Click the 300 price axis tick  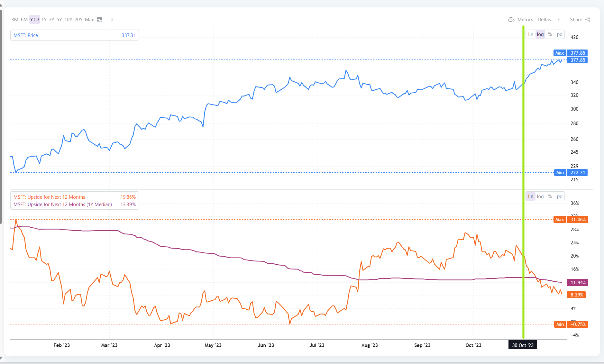pyautogui.click(x=574, y=109)
